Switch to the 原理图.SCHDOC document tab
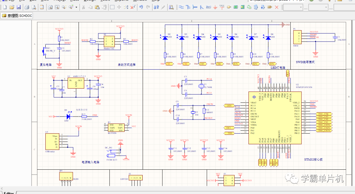 click(x=17, y=16)
